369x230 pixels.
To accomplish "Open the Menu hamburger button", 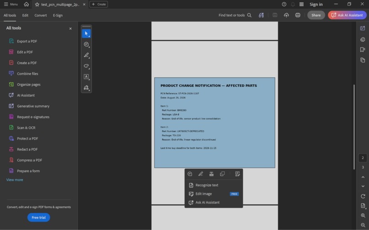I will click(11, 4).
